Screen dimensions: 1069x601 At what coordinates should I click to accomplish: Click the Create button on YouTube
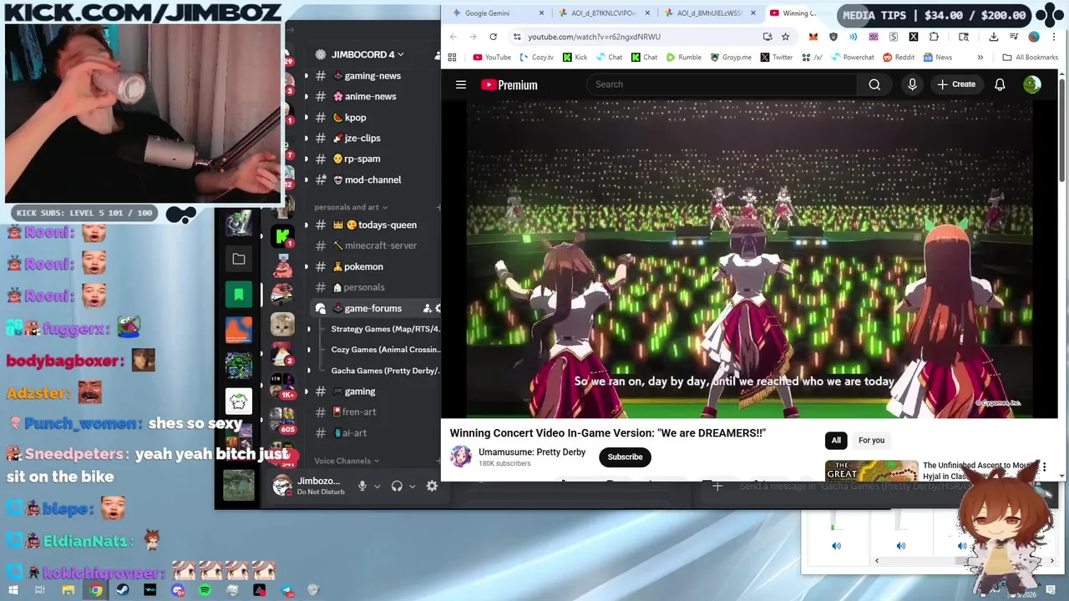(x=956, y=84)
